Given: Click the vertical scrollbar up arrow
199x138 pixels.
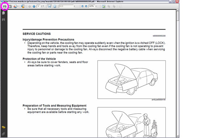Looking at the screenshot, I should pyautogui.click(x=178, y=10).
